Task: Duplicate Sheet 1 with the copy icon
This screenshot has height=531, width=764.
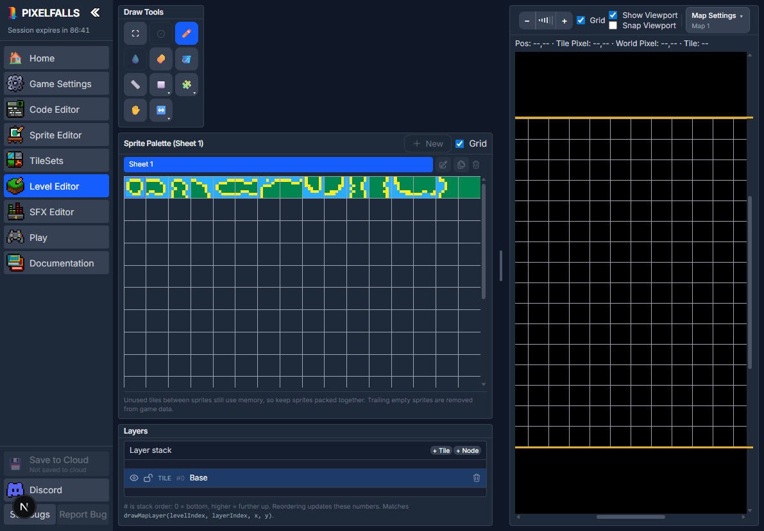Action: point(461,165)
